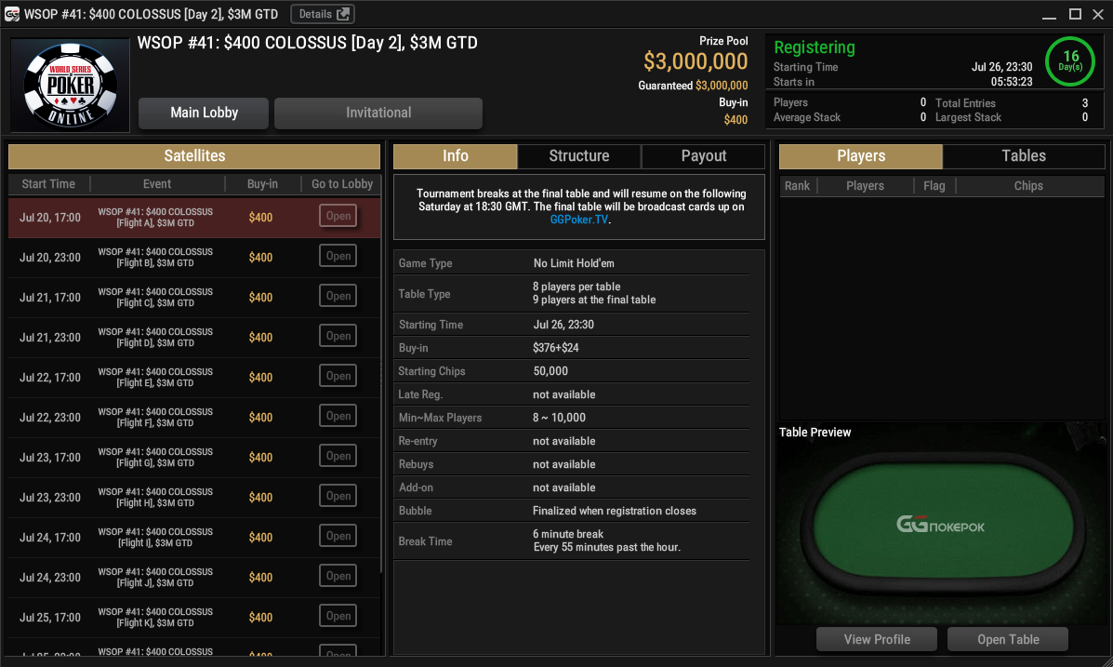
Task: Open the Details pop-out button
Action: coord(323,14)
